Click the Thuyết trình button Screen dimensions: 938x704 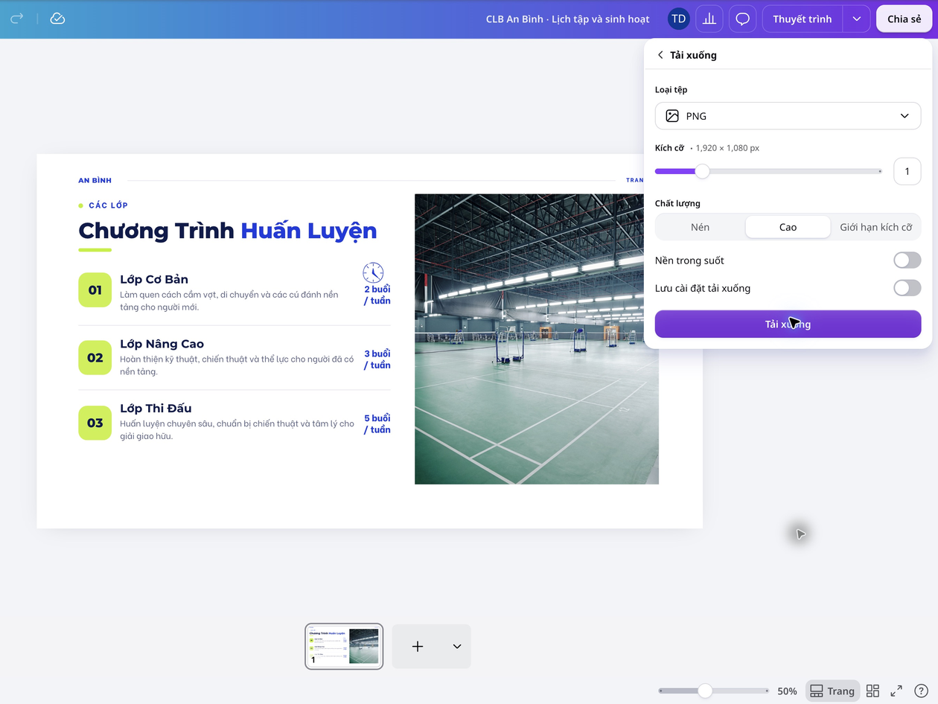[x=802, y=19]
